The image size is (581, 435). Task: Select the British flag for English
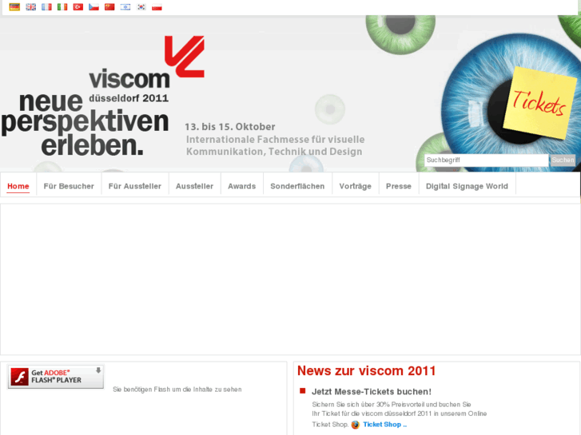pyautogui.click(x=30, y=7)
